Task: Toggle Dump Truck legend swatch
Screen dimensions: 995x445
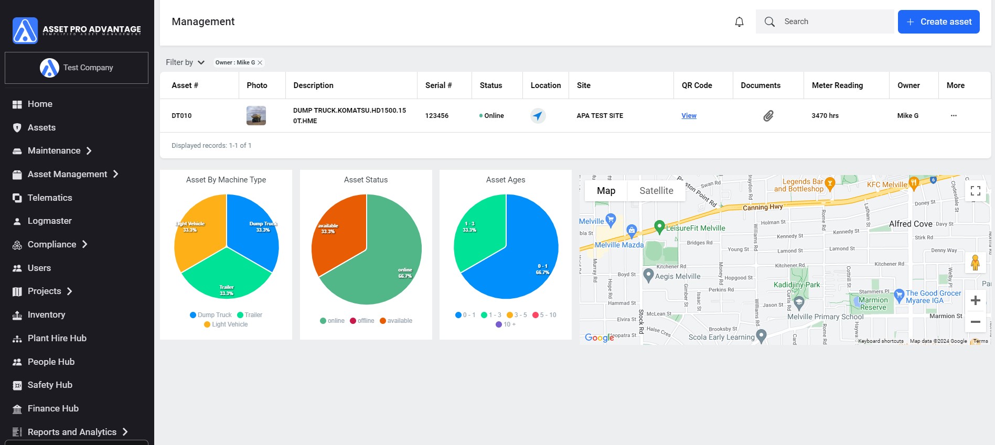Action: click(x=193, y=315)
